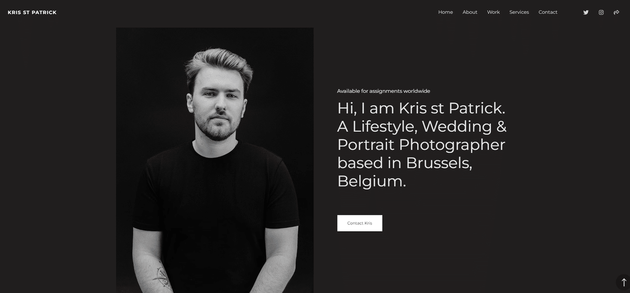This screenshot has height=293, width=630.
Task: Open the Twitter profile icon
Action: click(586, 12)
